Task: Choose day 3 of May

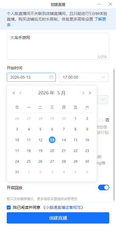Action: tap(17, 129)
